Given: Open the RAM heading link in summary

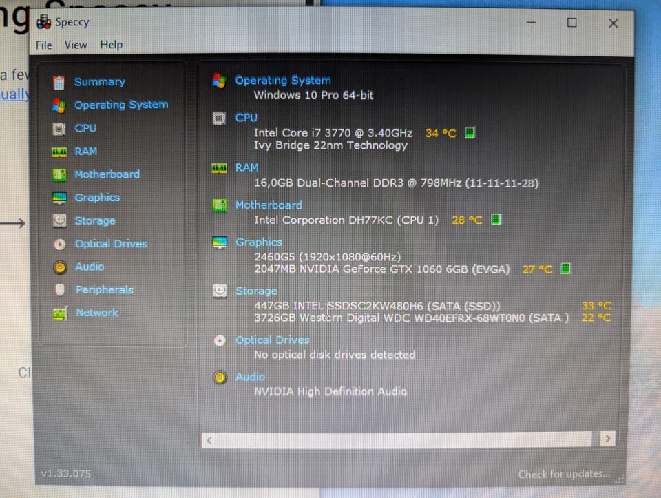Looking at the screenshot, I should tap(246, 168).
